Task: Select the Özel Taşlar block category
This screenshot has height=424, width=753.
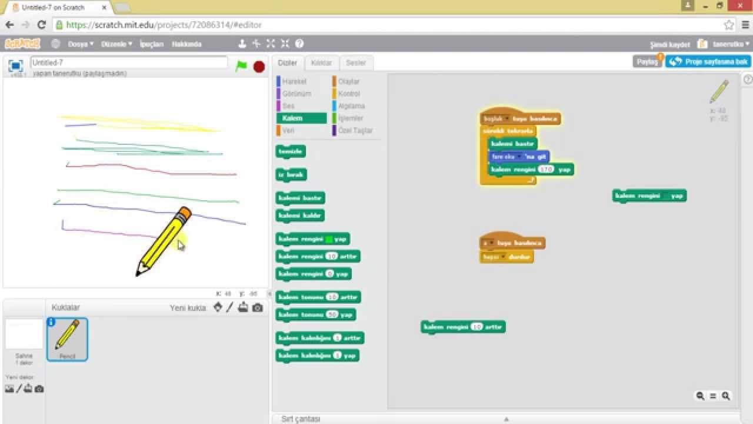Action: point(356,130)
